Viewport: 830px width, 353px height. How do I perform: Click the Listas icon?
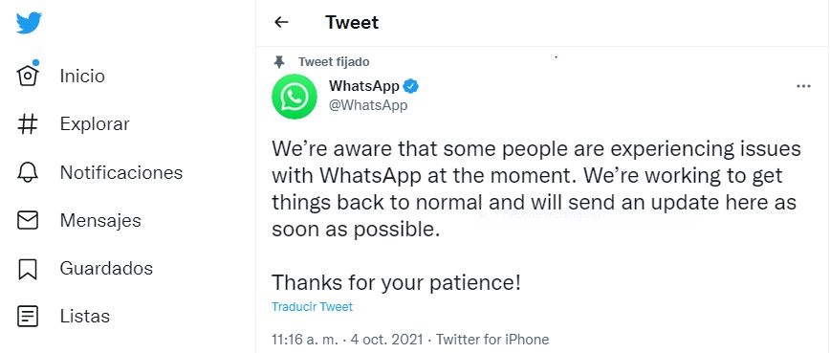pos(28,317)
